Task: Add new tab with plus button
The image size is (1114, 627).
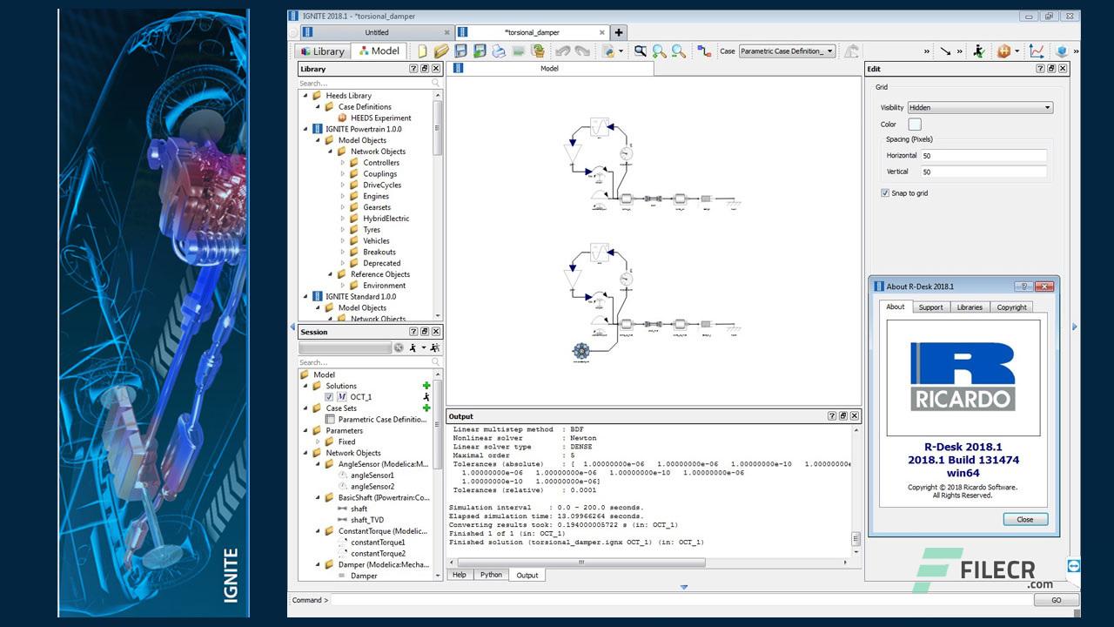Action: [x=619, y=32]
